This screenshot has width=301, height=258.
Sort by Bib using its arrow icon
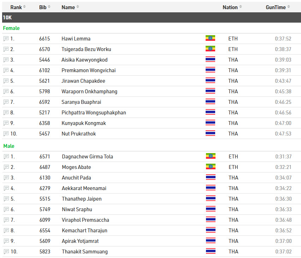(49, 7)
